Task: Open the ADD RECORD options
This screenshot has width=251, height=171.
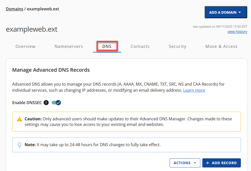Action: tap(222, 163)
